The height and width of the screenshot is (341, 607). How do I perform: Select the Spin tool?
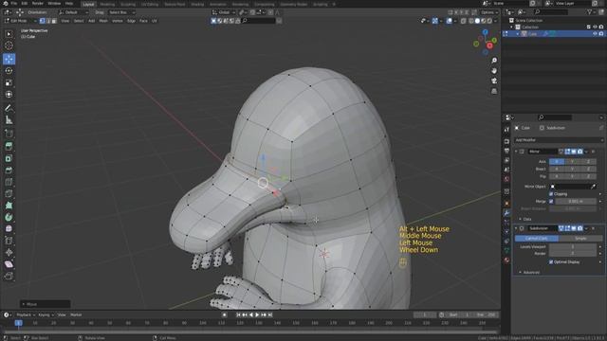coord(9,217)
